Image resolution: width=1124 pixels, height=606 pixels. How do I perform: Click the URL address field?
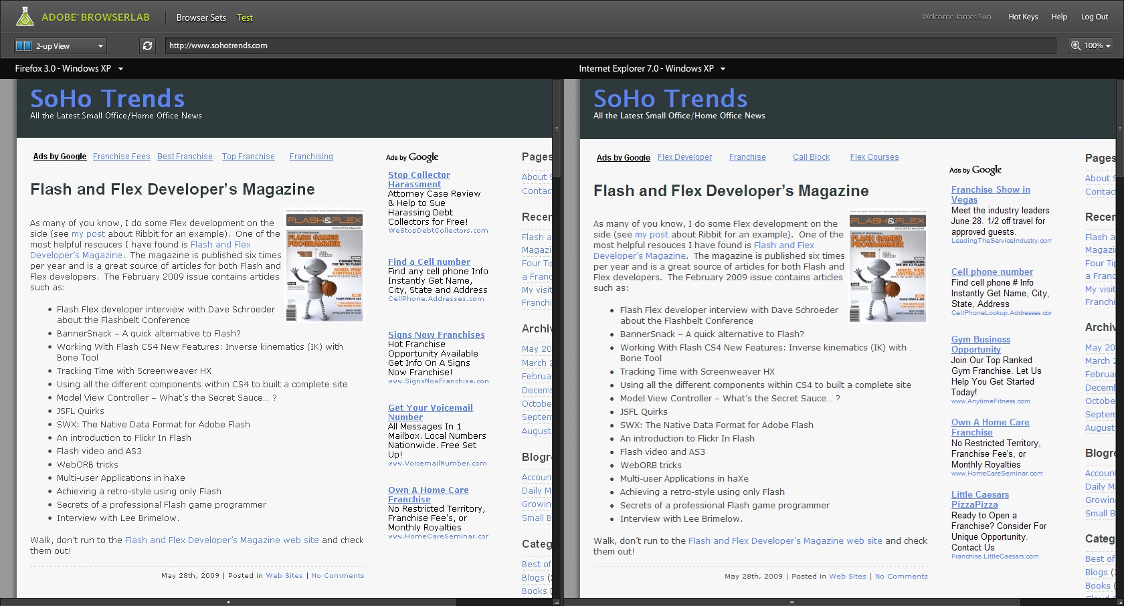(610, 45)
